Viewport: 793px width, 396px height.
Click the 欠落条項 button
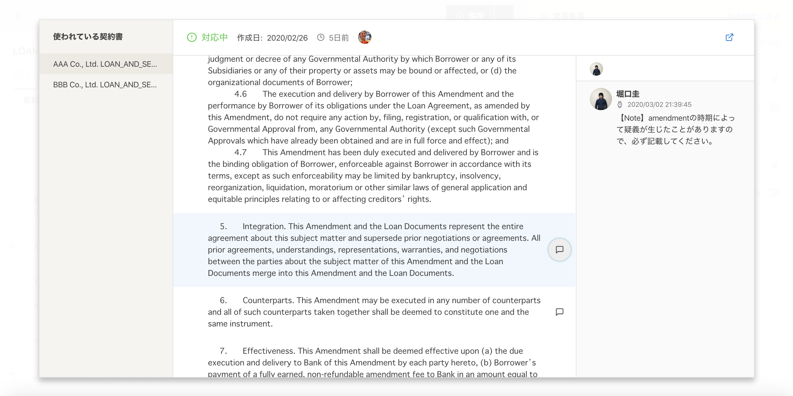563,15
